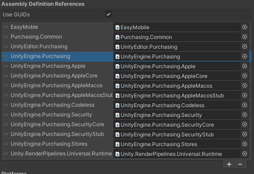The height and width of the screenshot is (174, 254).
Task: Open object picker for EasyMobile reference
Action: [245, 27]
